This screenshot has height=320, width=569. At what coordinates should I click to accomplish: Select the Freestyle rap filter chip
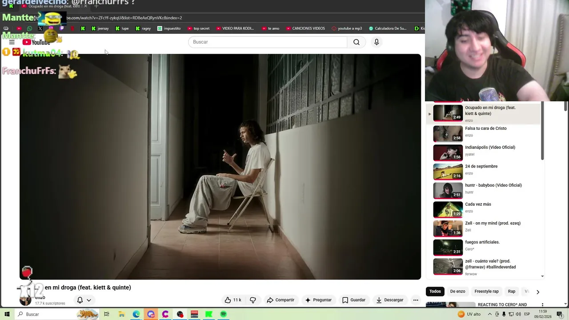486,292
